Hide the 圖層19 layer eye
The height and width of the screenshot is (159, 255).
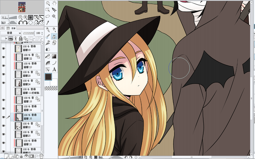pos(4,48)
